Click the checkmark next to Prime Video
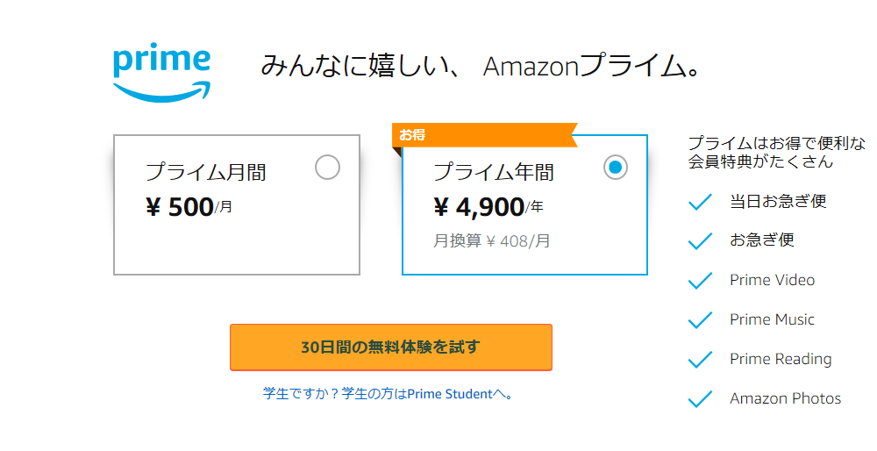877x451 pixels. [700, 281]
